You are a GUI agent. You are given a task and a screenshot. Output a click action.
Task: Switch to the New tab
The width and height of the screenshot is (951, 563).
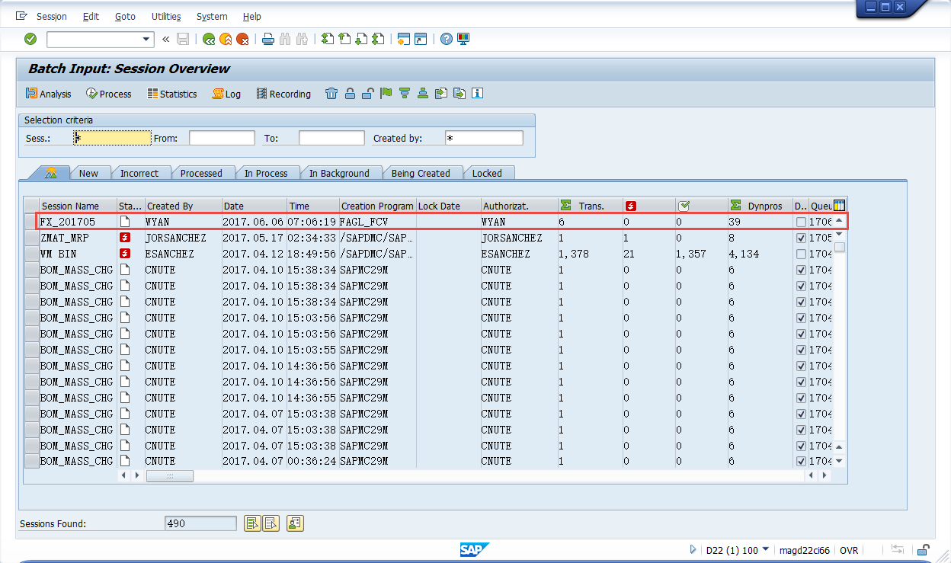click(88, 173)
